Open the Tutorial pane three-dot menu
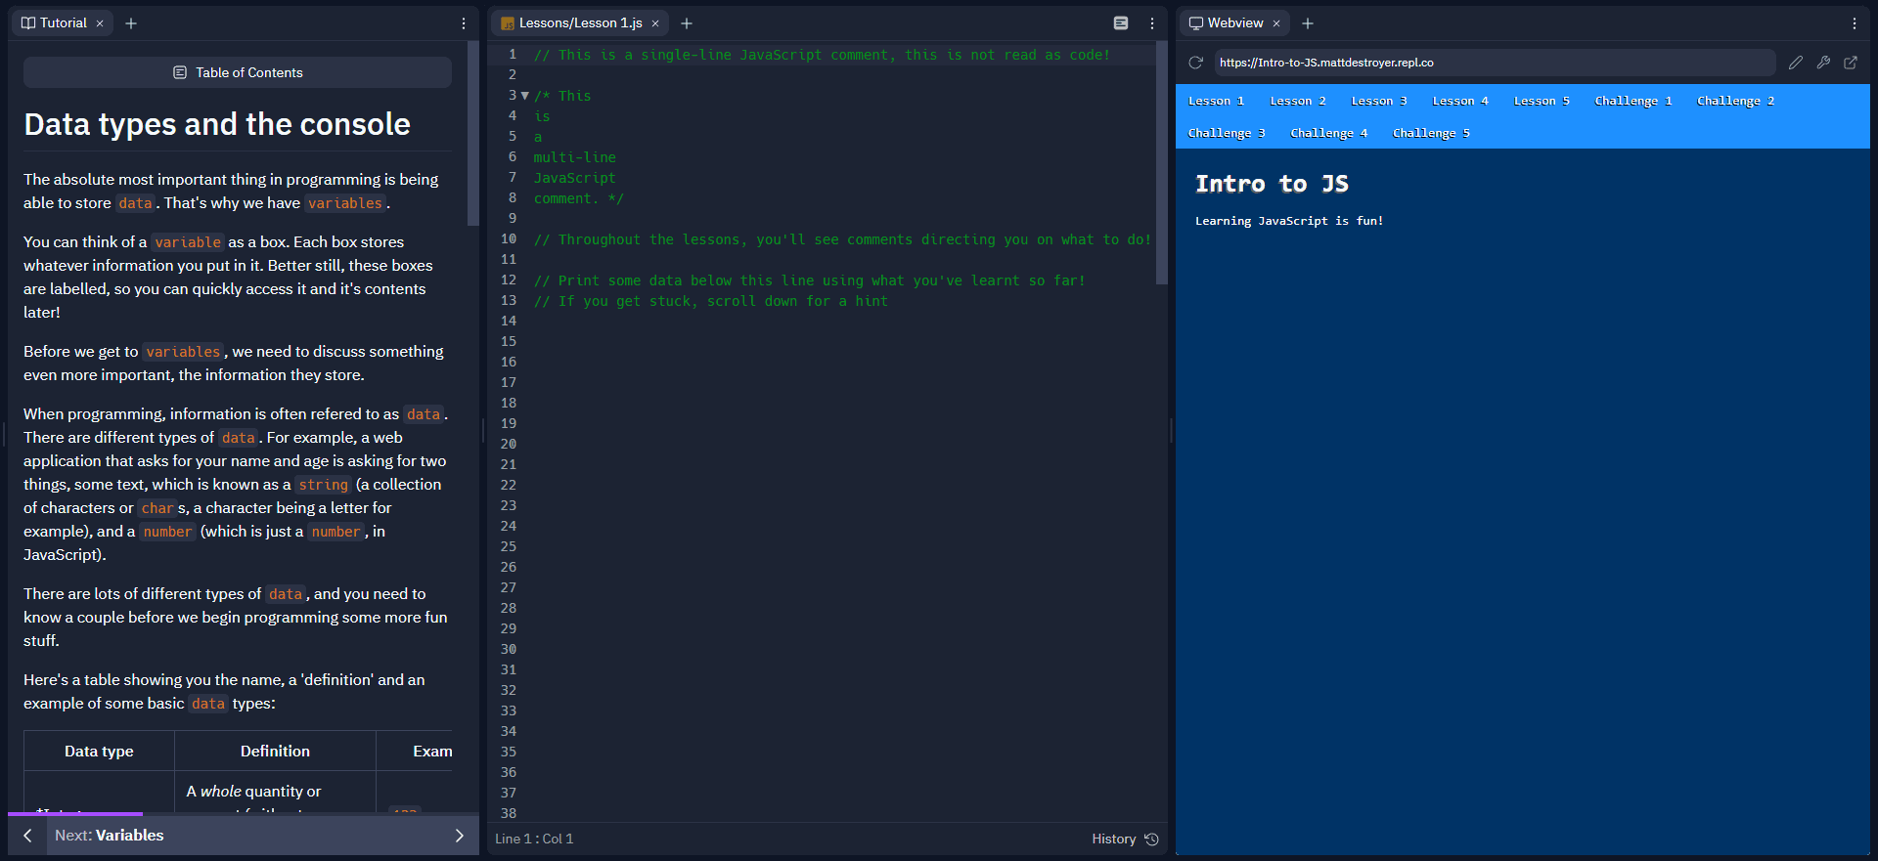The image size is (1878, 861). click(x=464, y=23)
